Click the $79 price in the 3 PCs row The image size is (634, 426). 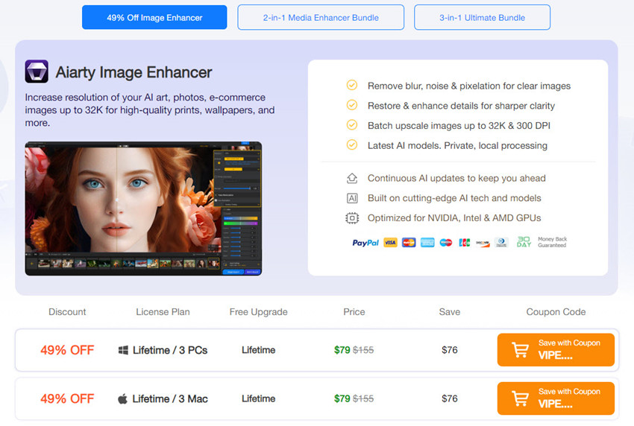(342, 350)
